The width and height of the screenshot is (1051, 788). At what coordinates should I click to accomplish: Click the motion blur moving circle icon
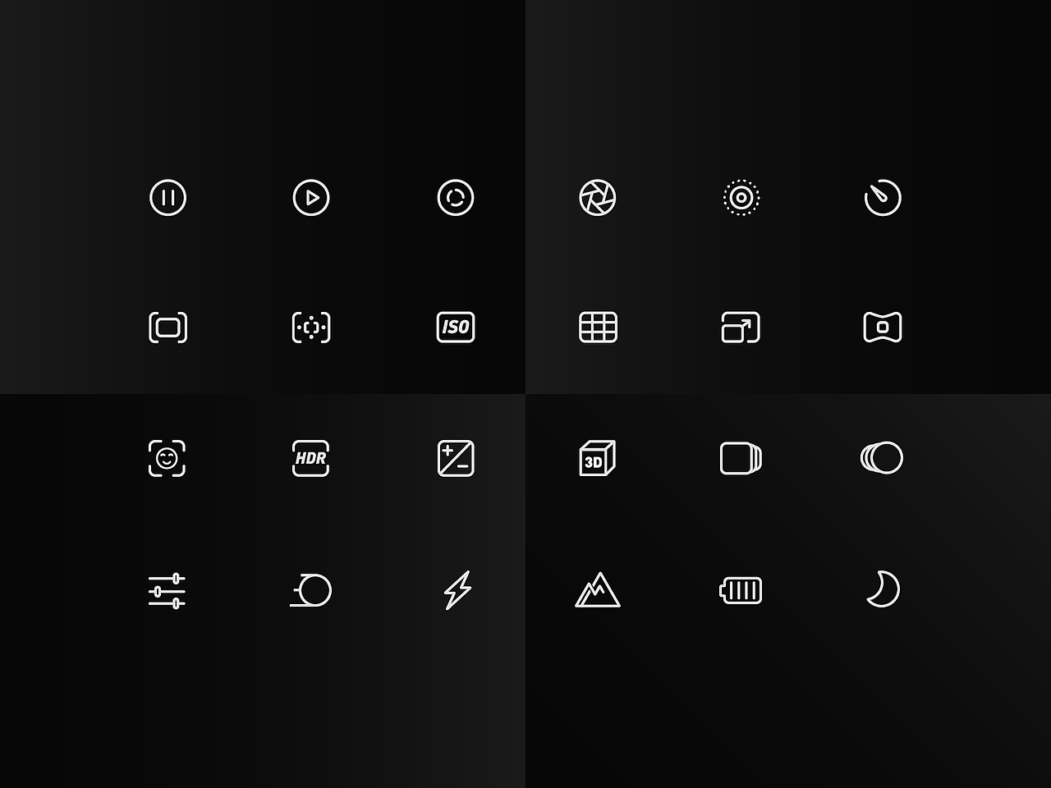[311, 590]
